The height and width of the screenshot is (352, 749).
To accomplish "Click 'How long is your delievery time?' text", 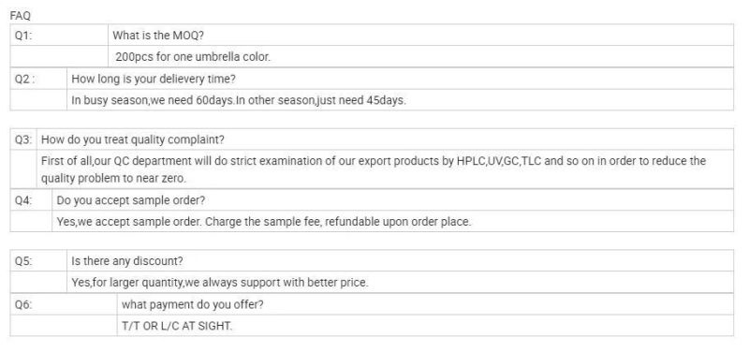I will point(154,79).
